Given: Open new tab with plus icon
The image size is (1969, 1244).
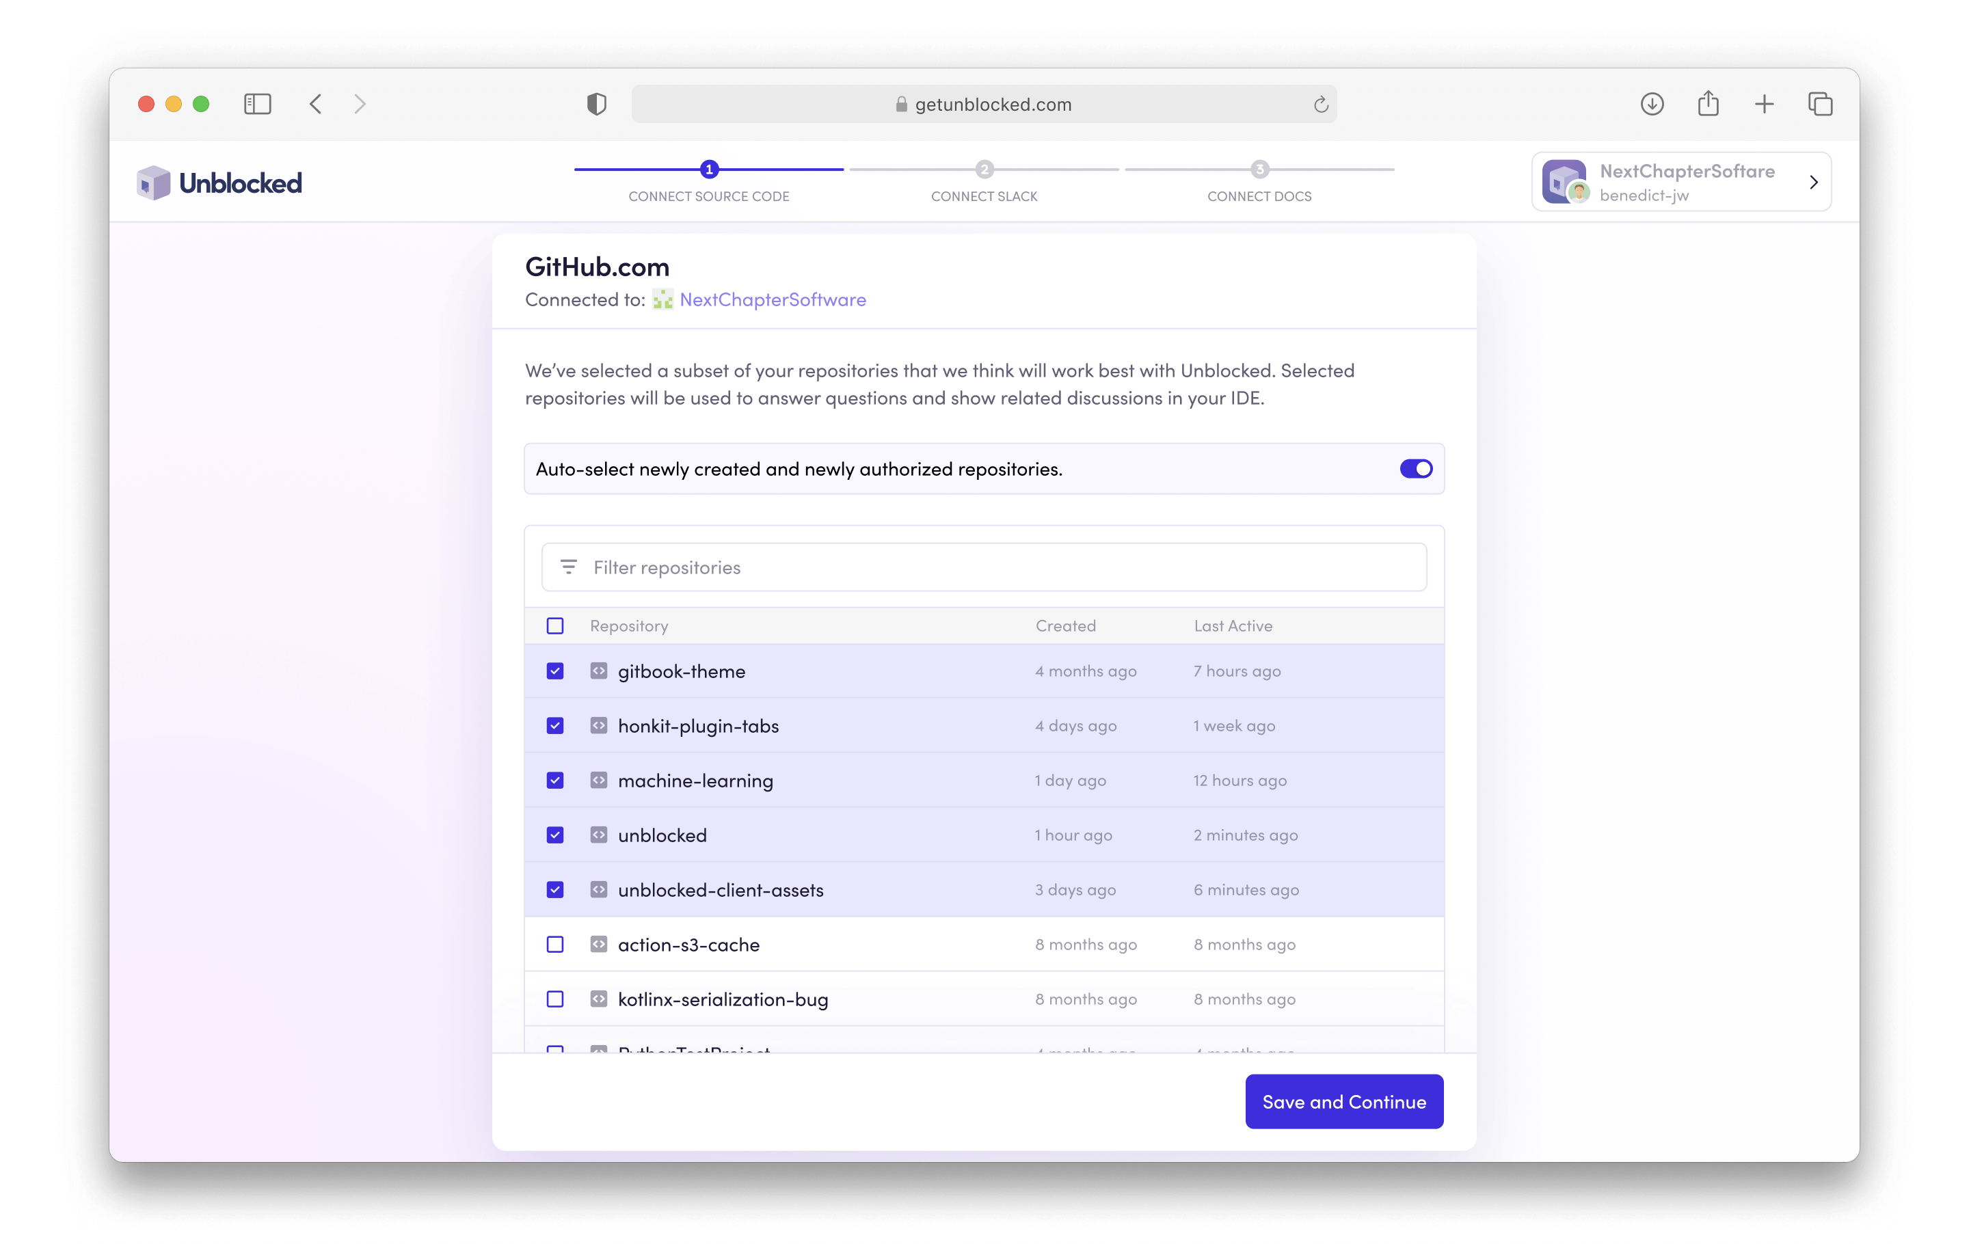Looking at the screenshot, I should pyautogui.click(x=1764, y=104).
